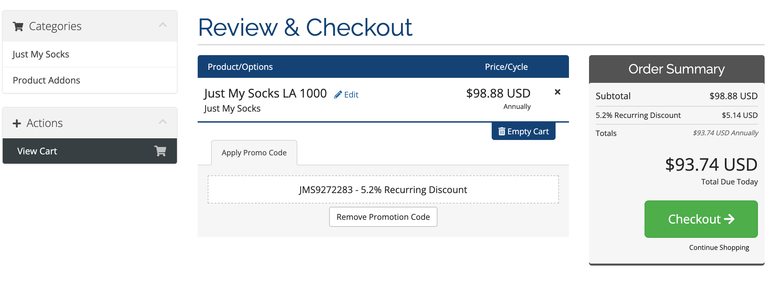Screen dimensions: 776x304
Task: Click the Totals label in Order Summary
Action: [606, 133]
